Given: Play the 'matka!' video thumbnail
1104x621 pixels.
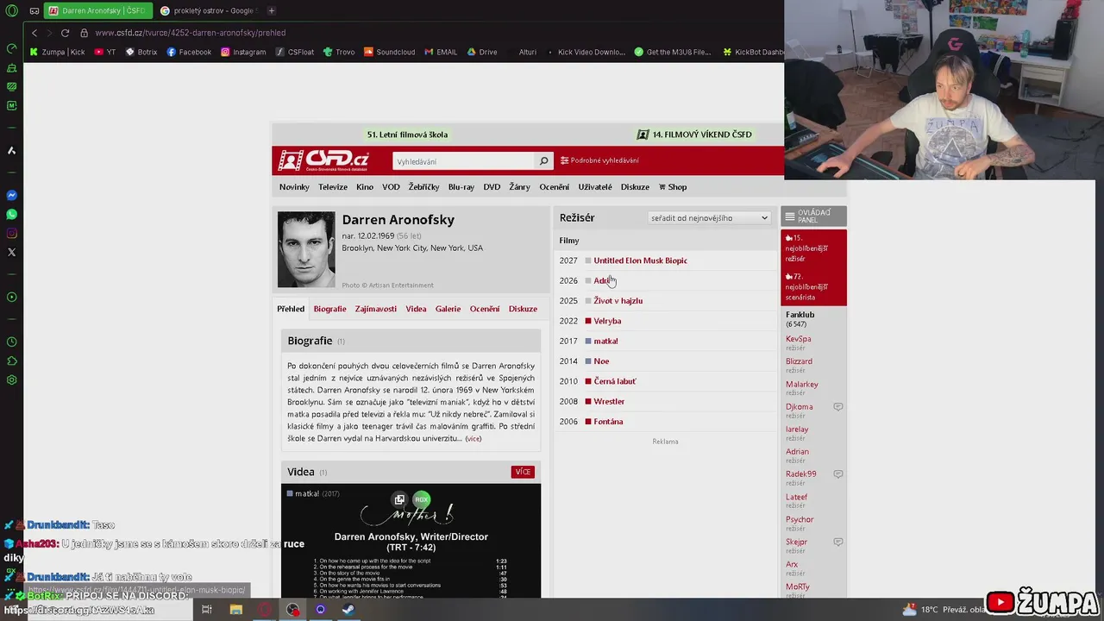Looking at the screenshot, I should coord(411,541).
